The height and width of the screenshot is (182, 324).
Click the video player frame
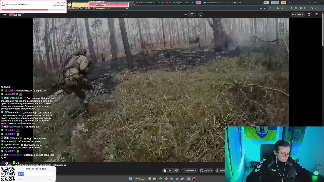(161, 90)
